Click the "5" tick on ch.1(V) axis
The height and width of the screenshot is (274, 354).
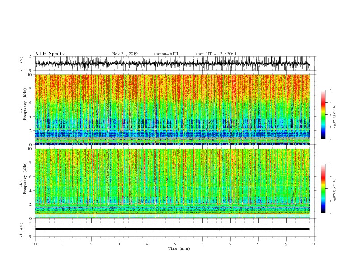click(31, 56)
